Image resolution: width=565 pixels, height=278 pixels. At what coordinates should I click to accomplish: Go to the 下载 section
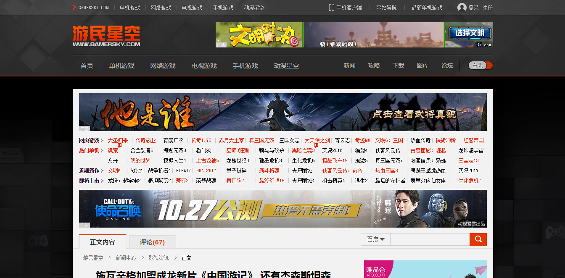398,66
